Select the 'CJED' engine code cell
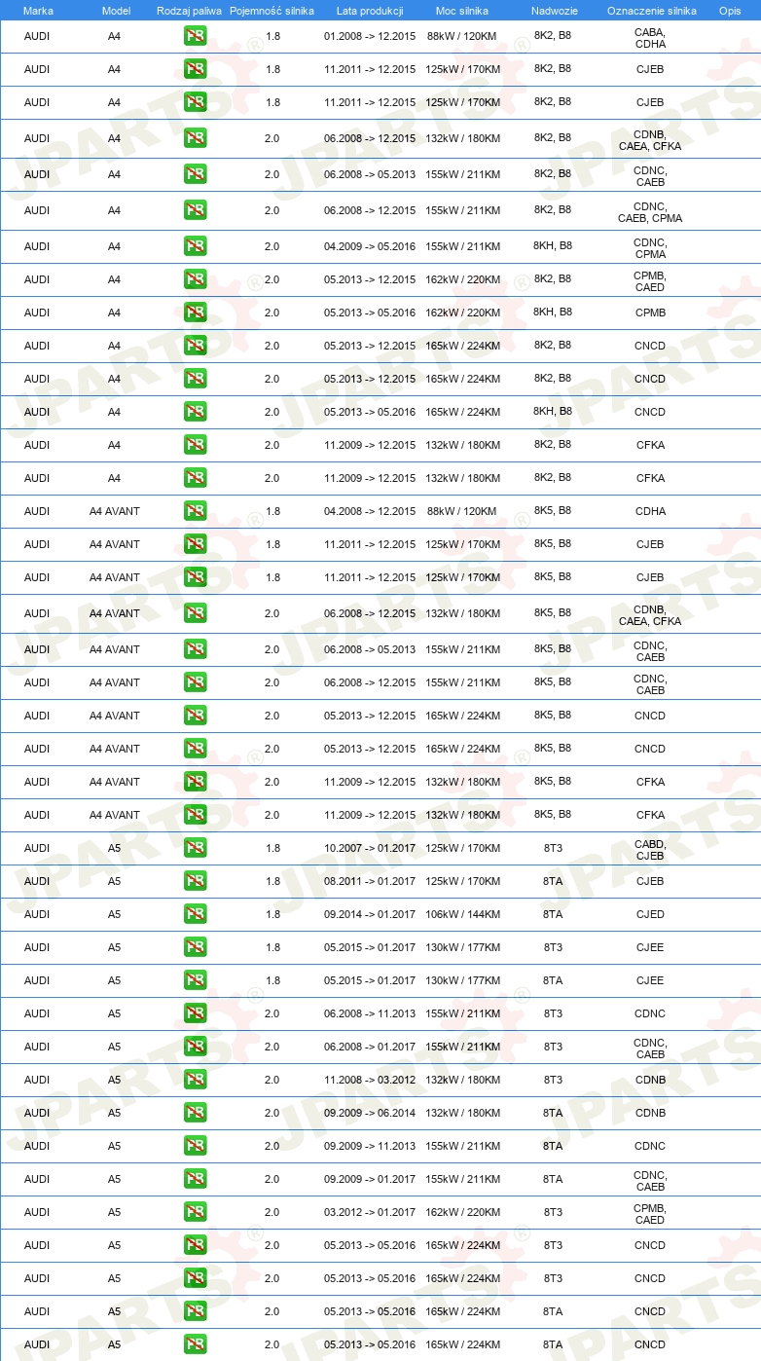This screenshot has height=1361, width=761. point(650,914)
